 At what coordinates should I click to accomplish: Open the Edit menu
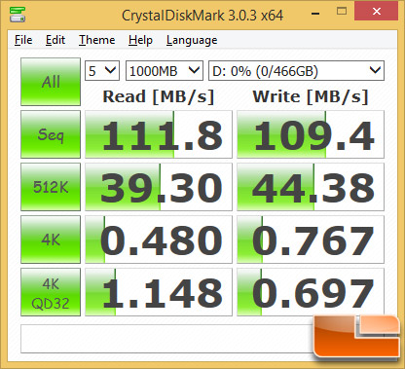[x=55, y=40]
